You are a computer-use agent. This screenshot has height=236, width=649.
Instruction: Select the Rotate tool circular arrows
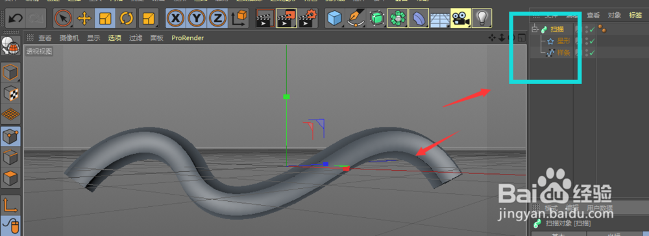coord(127,18)
